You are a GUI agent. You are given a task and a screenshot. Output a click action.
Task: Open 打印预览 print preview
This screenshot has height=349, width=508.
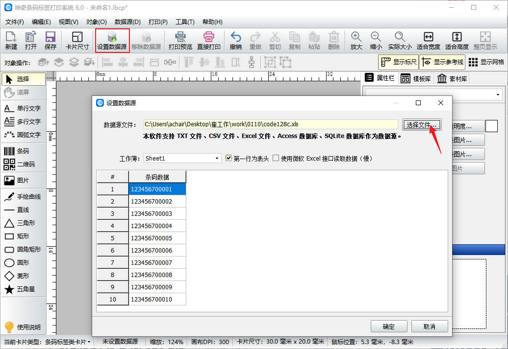click(180, 41)
